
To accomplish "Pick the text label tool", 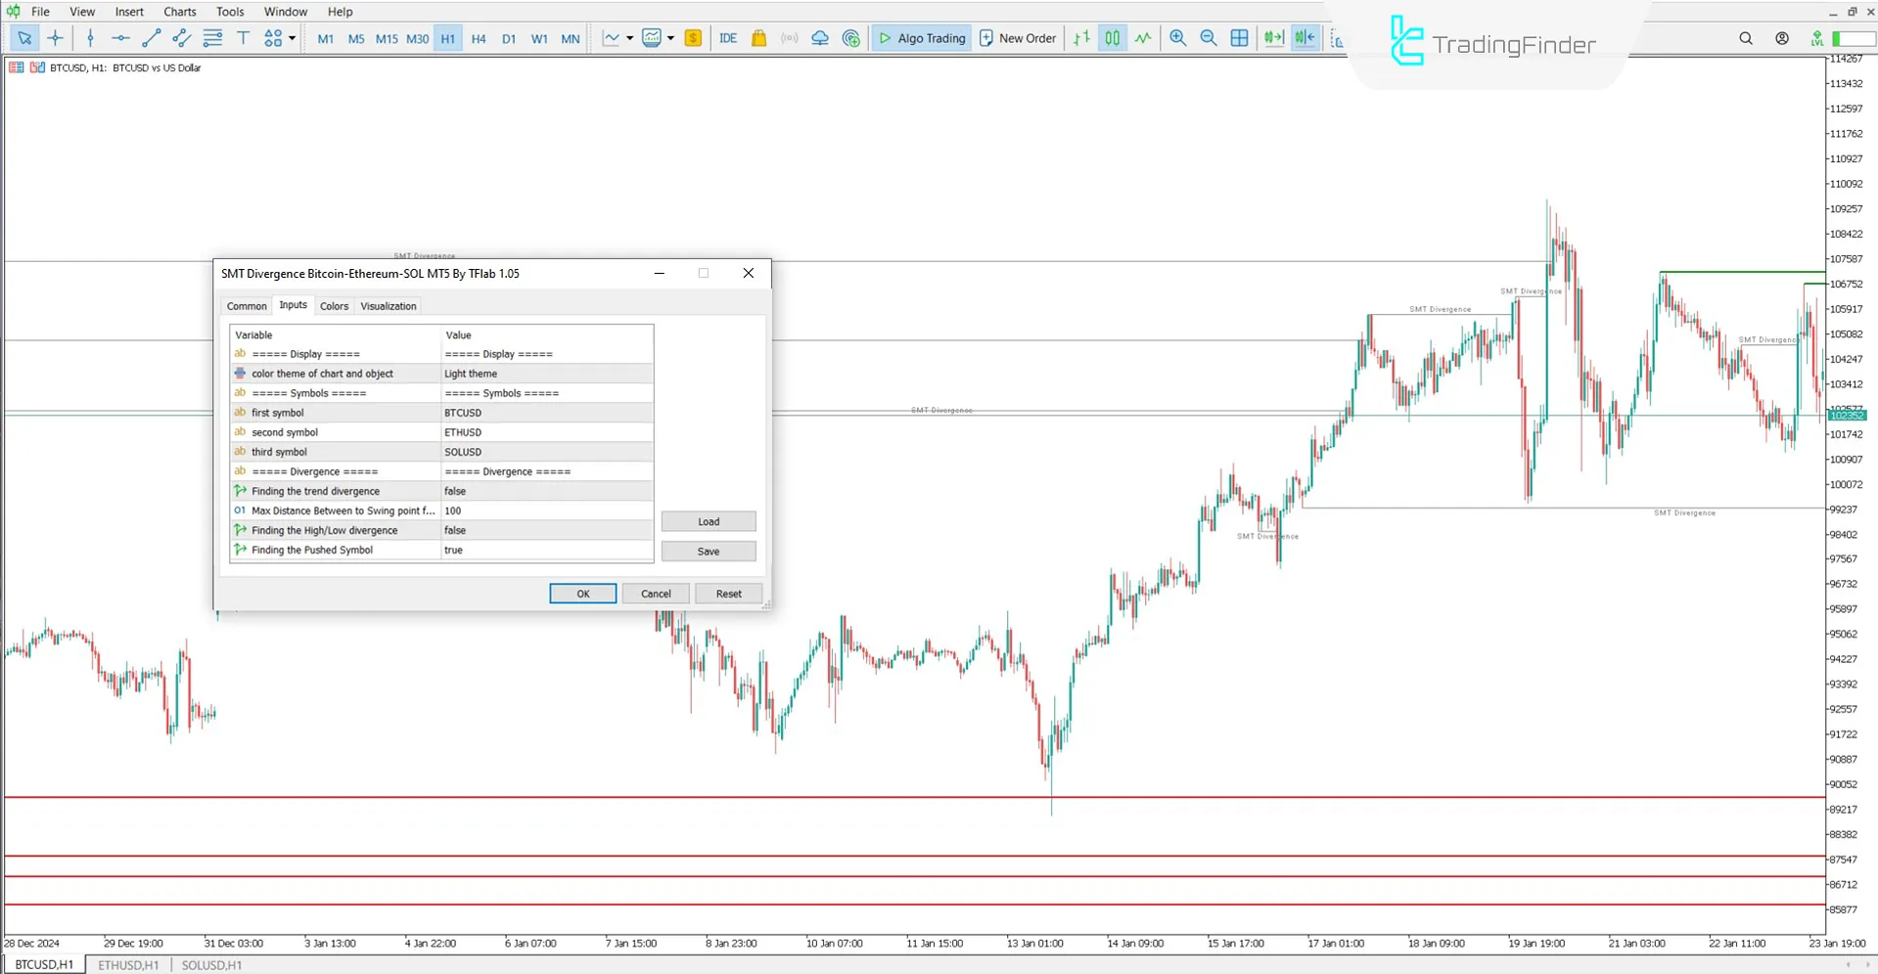I will click(x=243, y=38).
